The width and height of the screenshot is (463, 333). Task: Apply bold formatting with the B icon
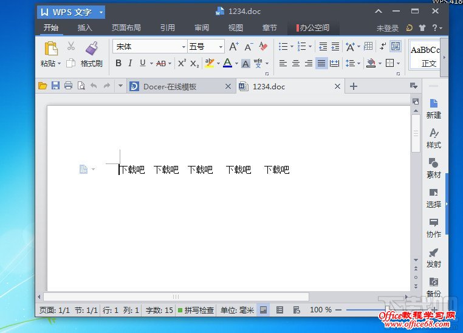click(118, 63)
